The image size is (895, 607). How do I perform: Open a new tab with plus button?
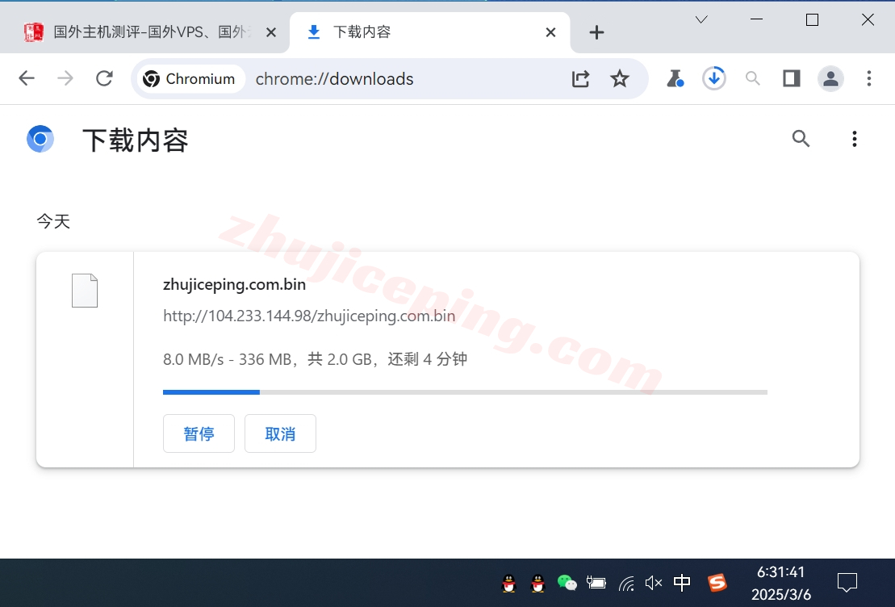(596, 32)
